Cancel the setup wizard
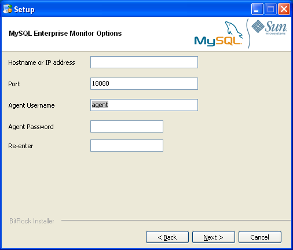The width and height of the screenshot is (293, 250). (x=260, y=237)
